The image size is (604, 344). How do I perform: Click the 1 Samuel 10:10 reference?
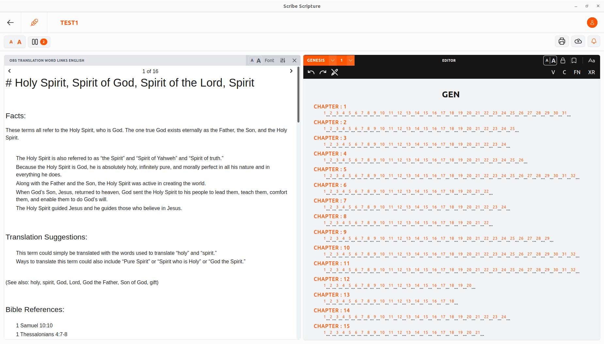tap(34, 325)
